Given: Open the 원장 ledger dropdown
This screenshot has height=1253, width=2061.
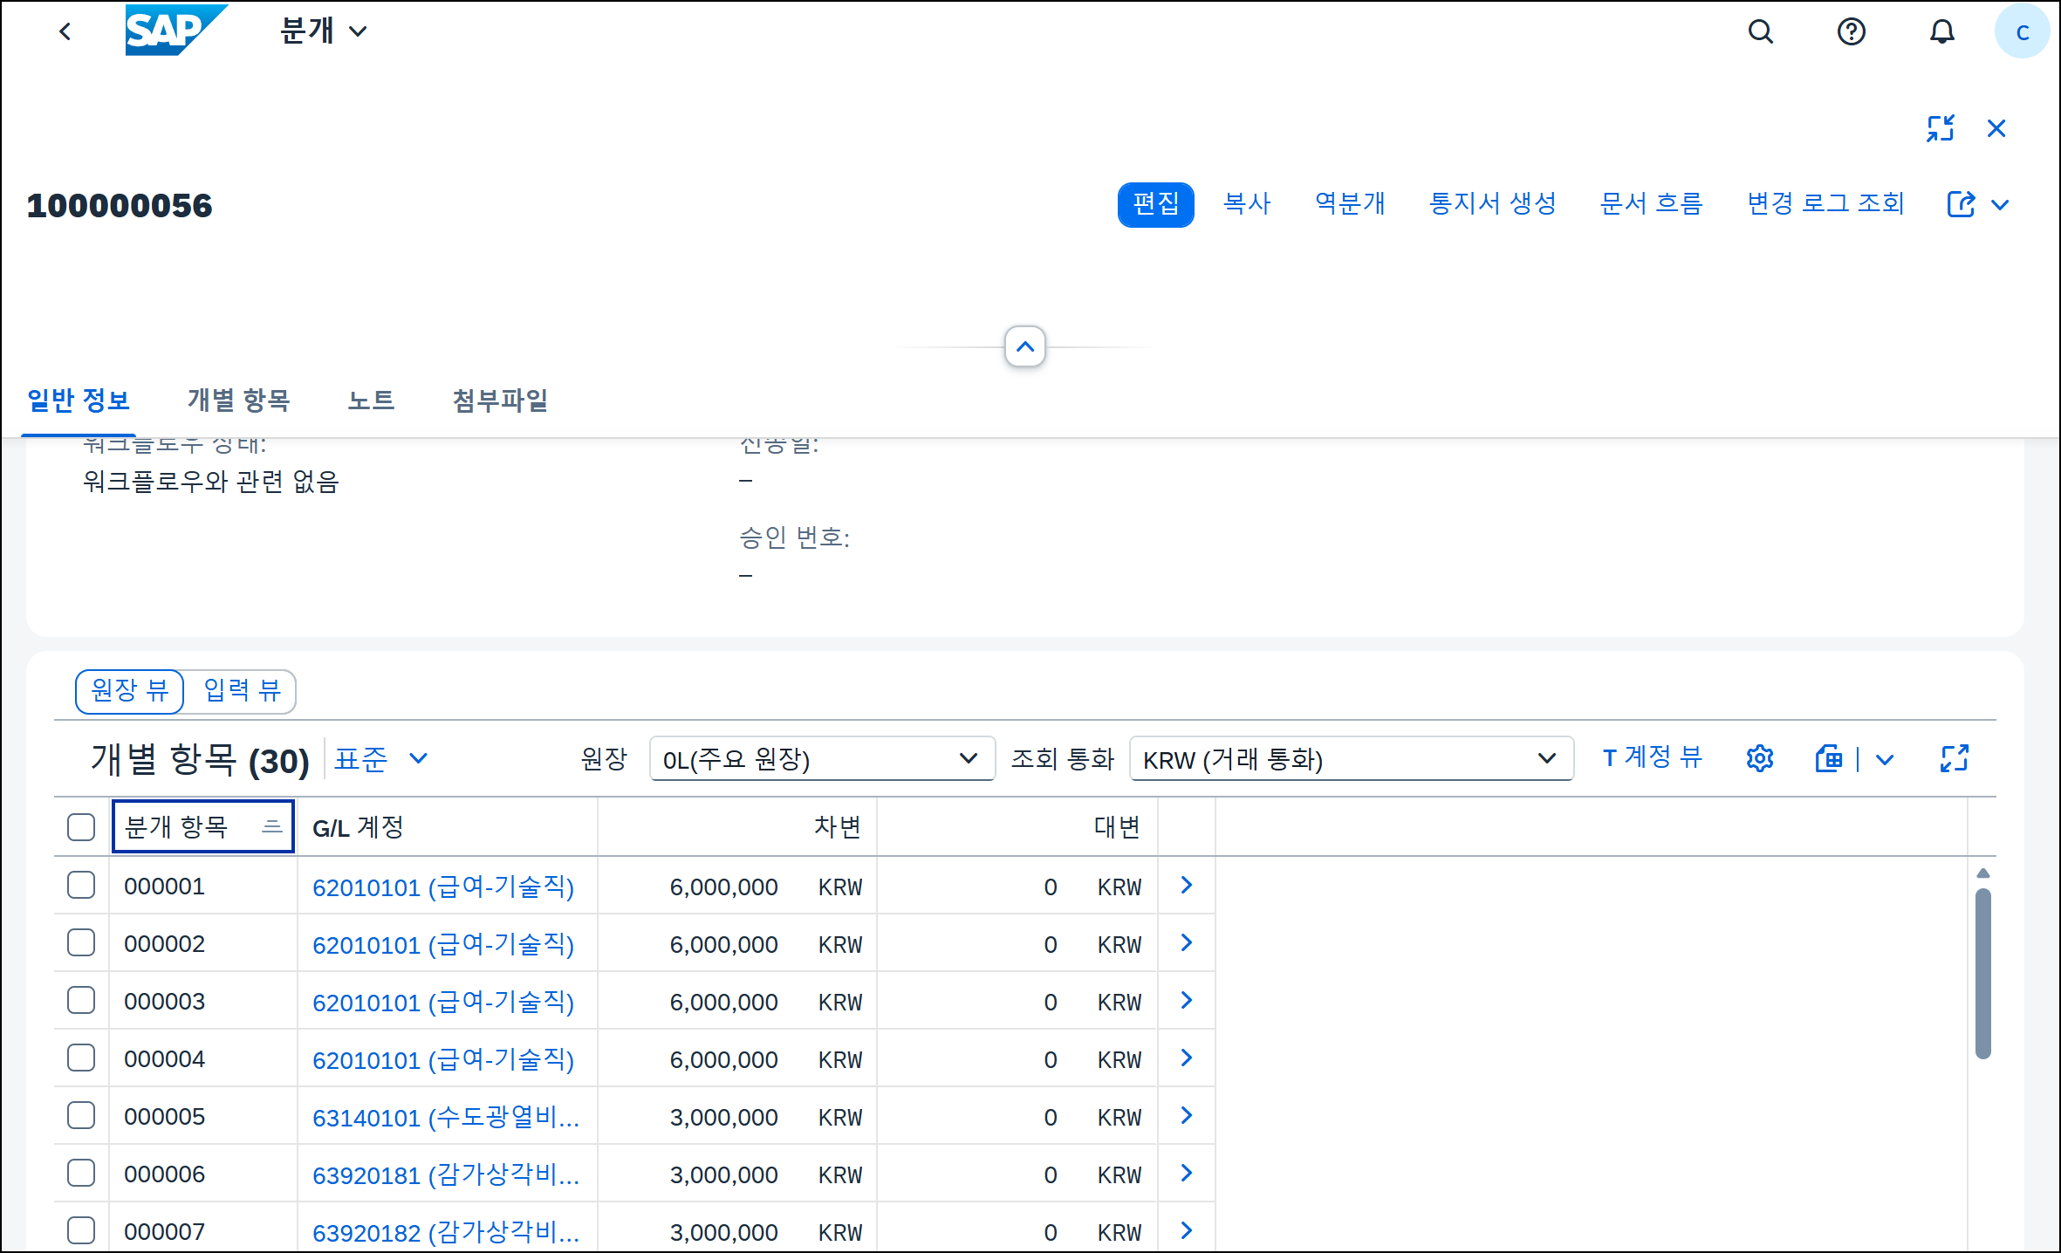Looking at the screenshot, I should [821, 758].
